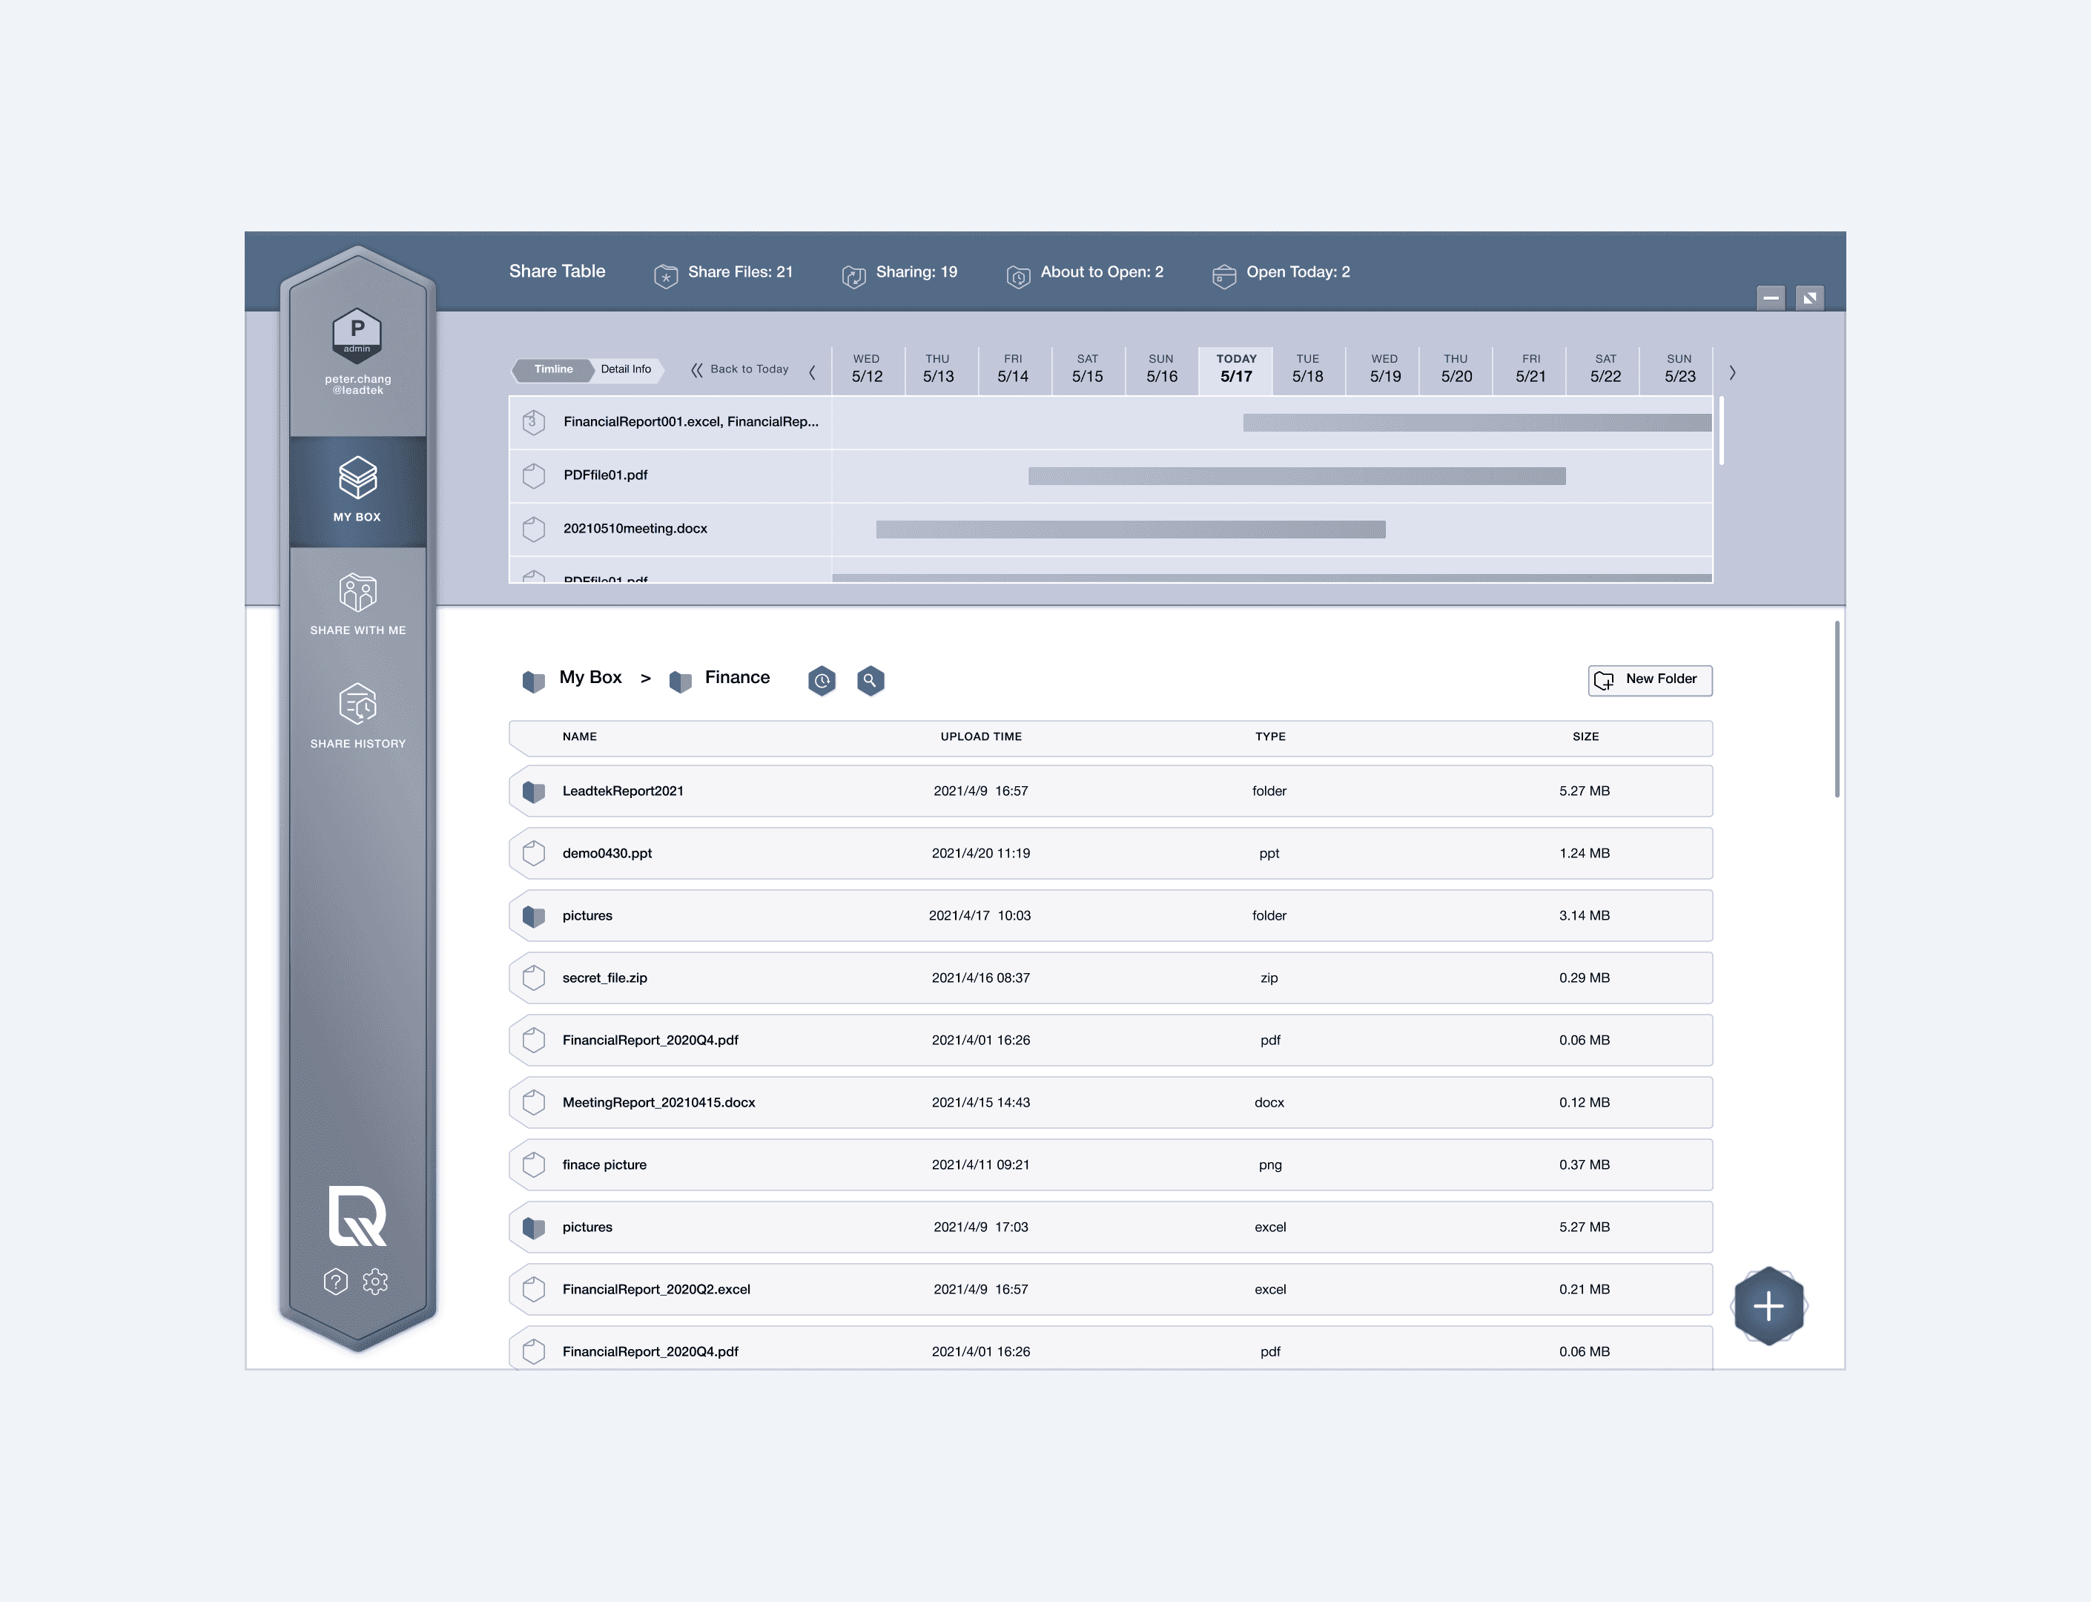Image resolution: width=2091 pixels, height=1602 pixels.
Task: Go to next week with right chevron
Action: (x=1731, y=373)
